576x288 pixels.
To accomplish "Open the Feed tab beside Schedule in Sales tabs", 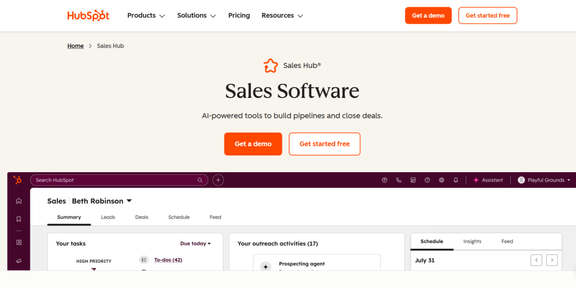I will click(215, 217).
